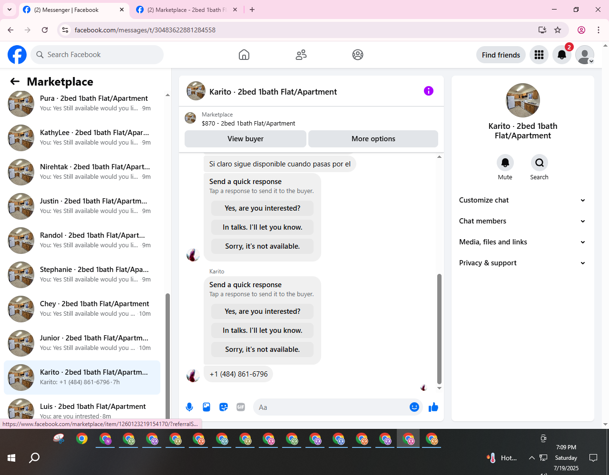
Task: Go to the Home feed icon
Action: 244,55
